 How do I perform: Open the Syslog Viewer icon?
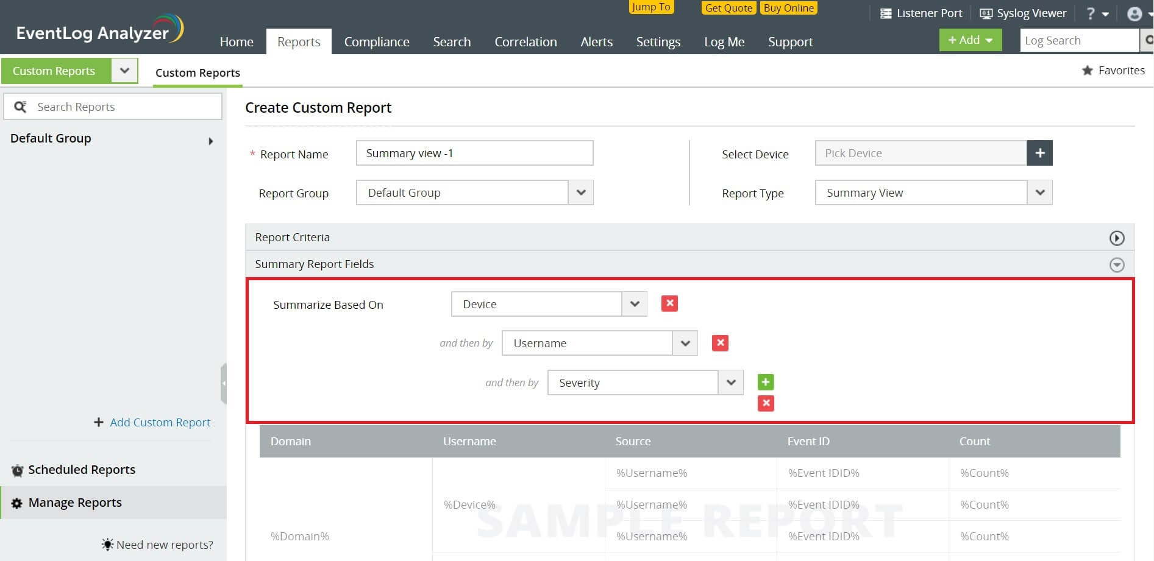[x=985, y=13]
